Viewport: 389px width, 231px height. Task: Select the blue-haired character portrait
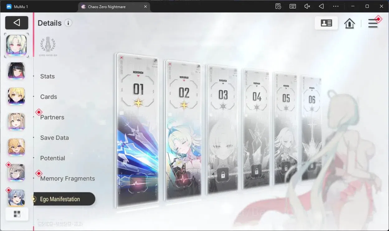pyautogui.click(x=17, y=197)
